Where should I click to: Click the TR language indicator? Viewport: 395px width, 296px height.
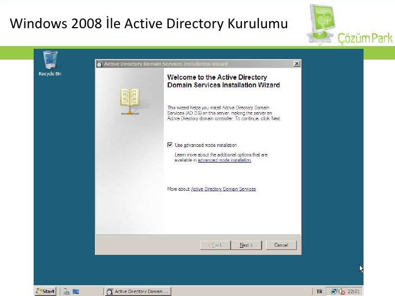click(x=319, y=292)
